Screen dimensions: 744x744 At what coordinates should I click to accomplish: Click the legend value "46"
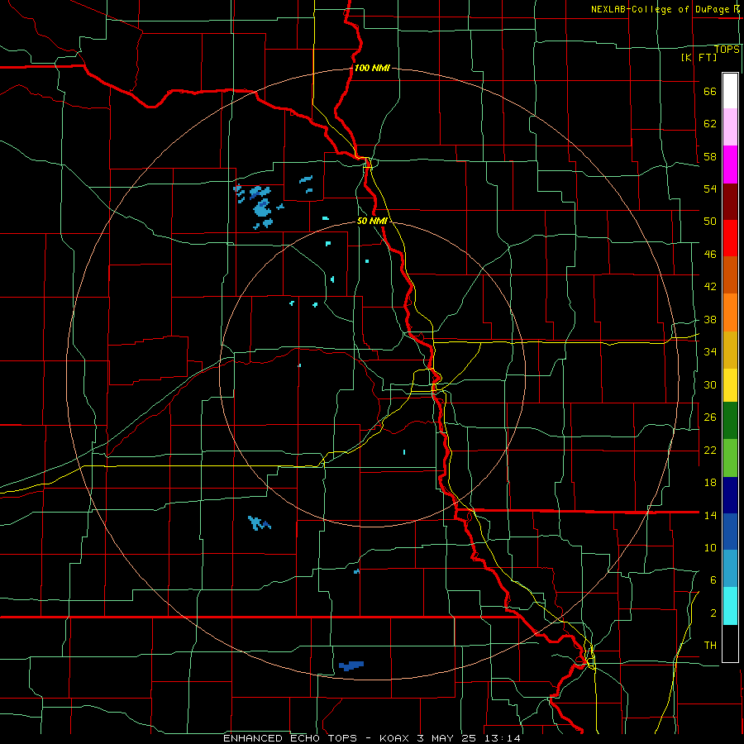[710, 255]
